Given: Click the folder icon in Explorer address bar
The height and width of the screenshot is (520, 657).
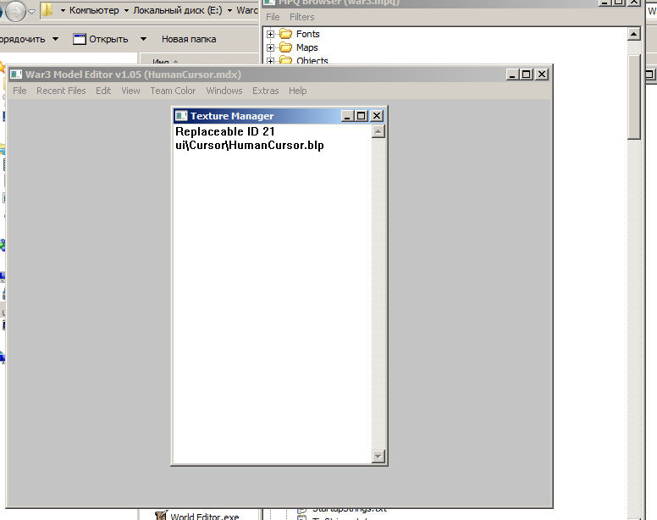Looking at the screenshot, I should click(x=47, y=10).
